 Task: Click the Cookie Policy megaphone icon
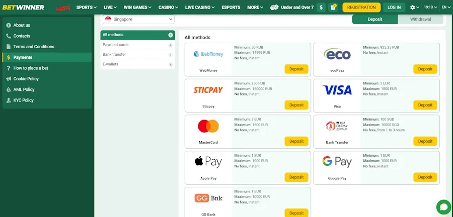pyautogui.click(x=9, y=79)
